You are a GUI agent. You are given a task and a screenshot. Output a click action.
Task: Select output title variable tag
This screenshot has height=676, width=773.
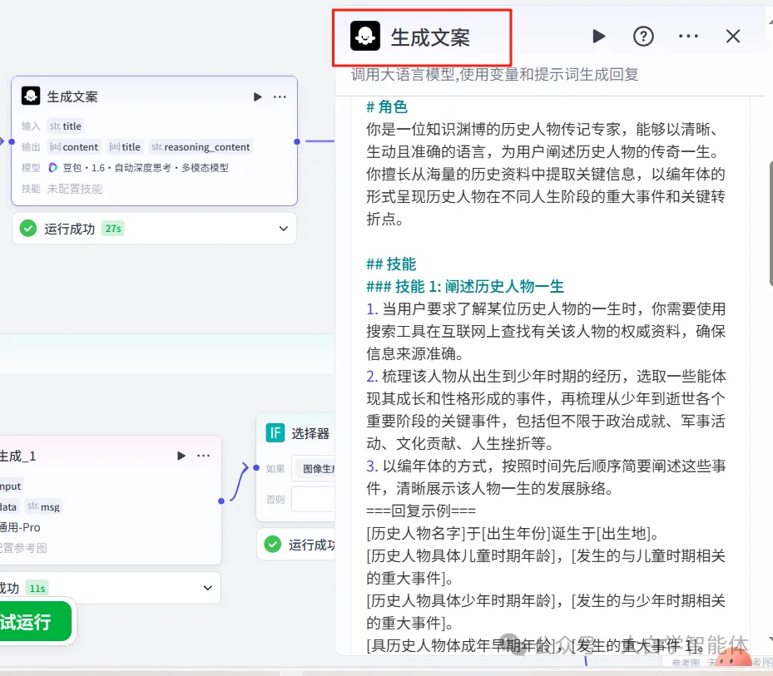[x=125, y=147]
